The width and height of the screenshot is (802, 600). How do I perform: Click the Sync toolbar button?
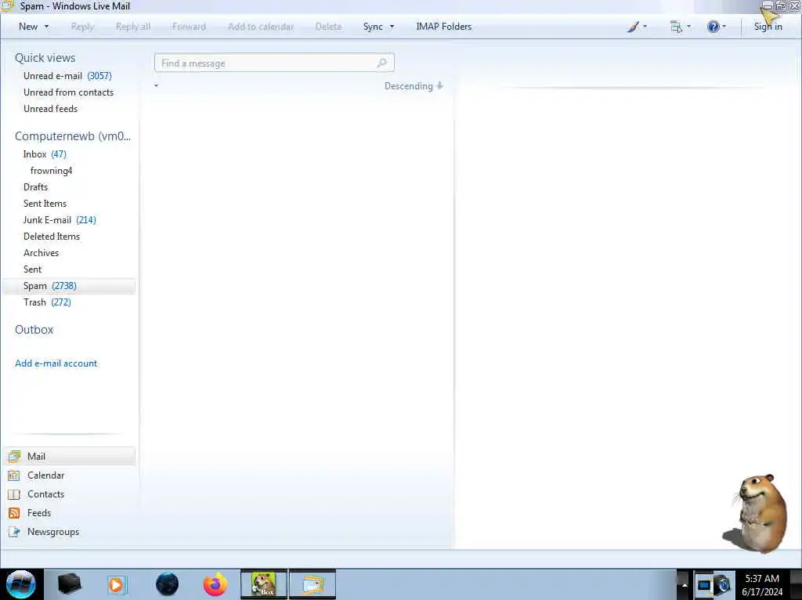coord(373,27)
